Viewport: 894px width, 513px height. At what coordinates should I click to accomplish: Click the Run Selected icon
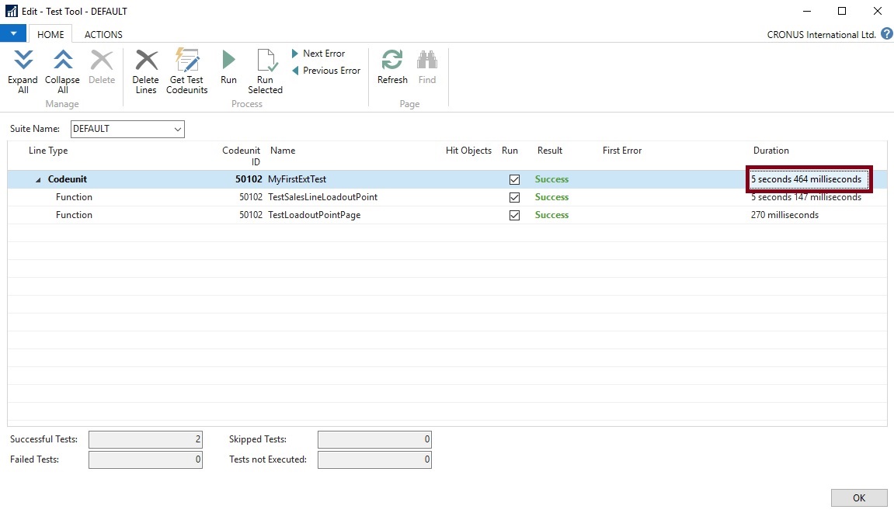(x=265, y=61)
